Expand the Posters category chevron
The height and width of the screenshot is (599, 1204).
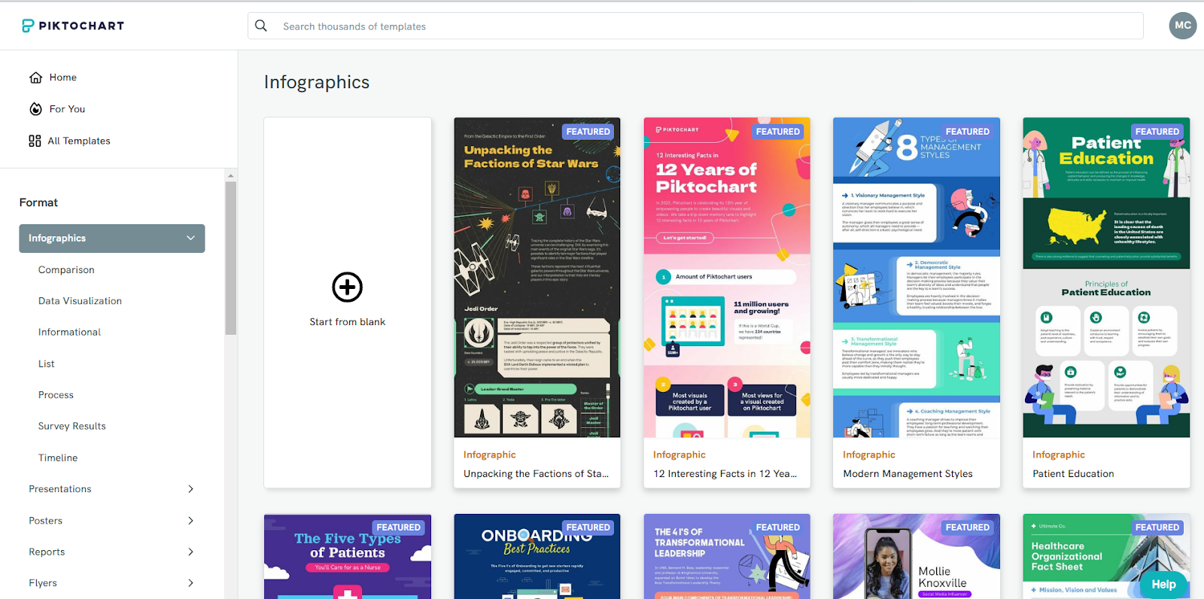tap(191, 521)
